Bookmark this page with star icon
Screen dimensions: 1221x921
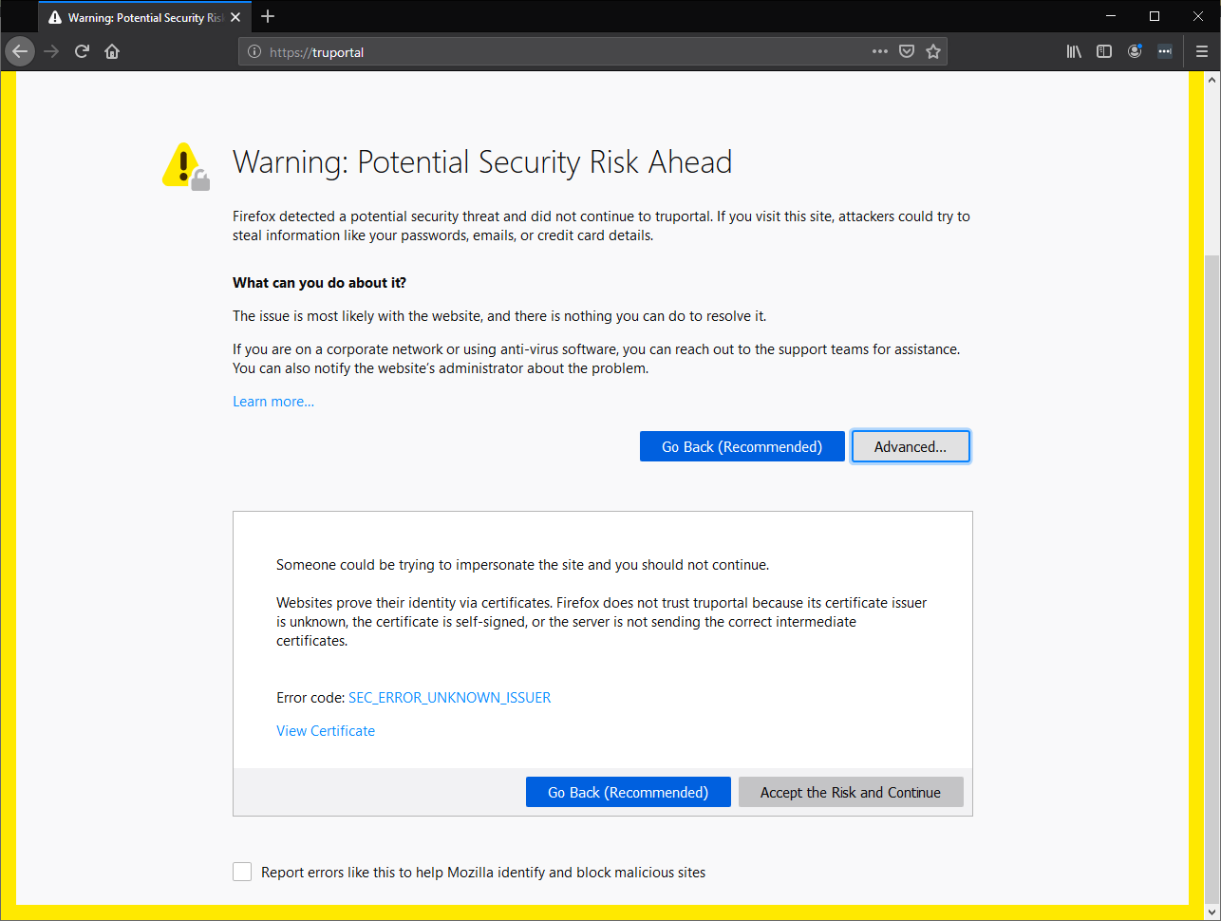click(x=933, y=51)
